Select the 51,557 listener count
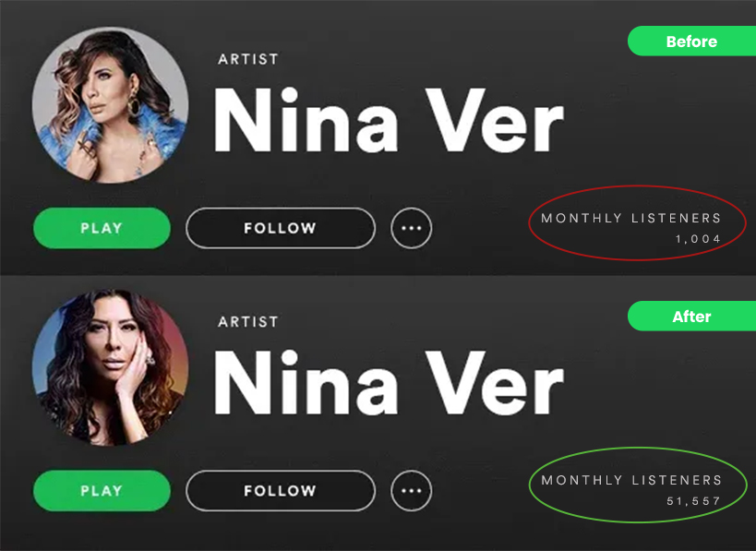This screenshot has height=551, width=756. coord(694,501)
